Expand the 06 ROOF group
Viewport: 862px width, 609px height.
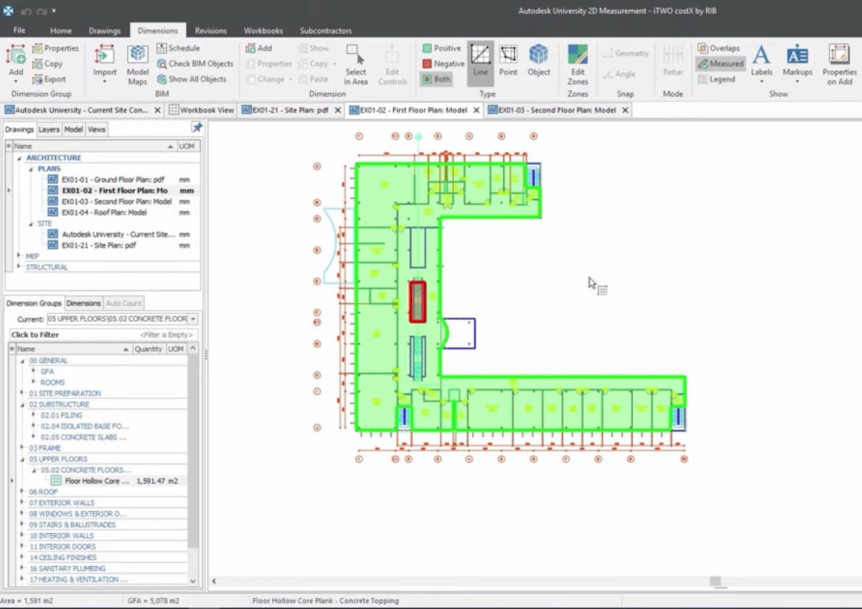(22, 491)
